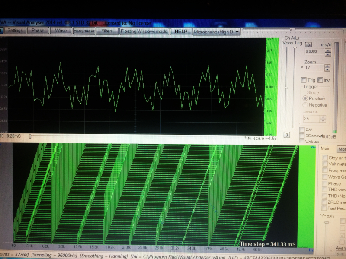The image size is (346, 259).
Task: Click the HELP button
Action: pos(181,31)
